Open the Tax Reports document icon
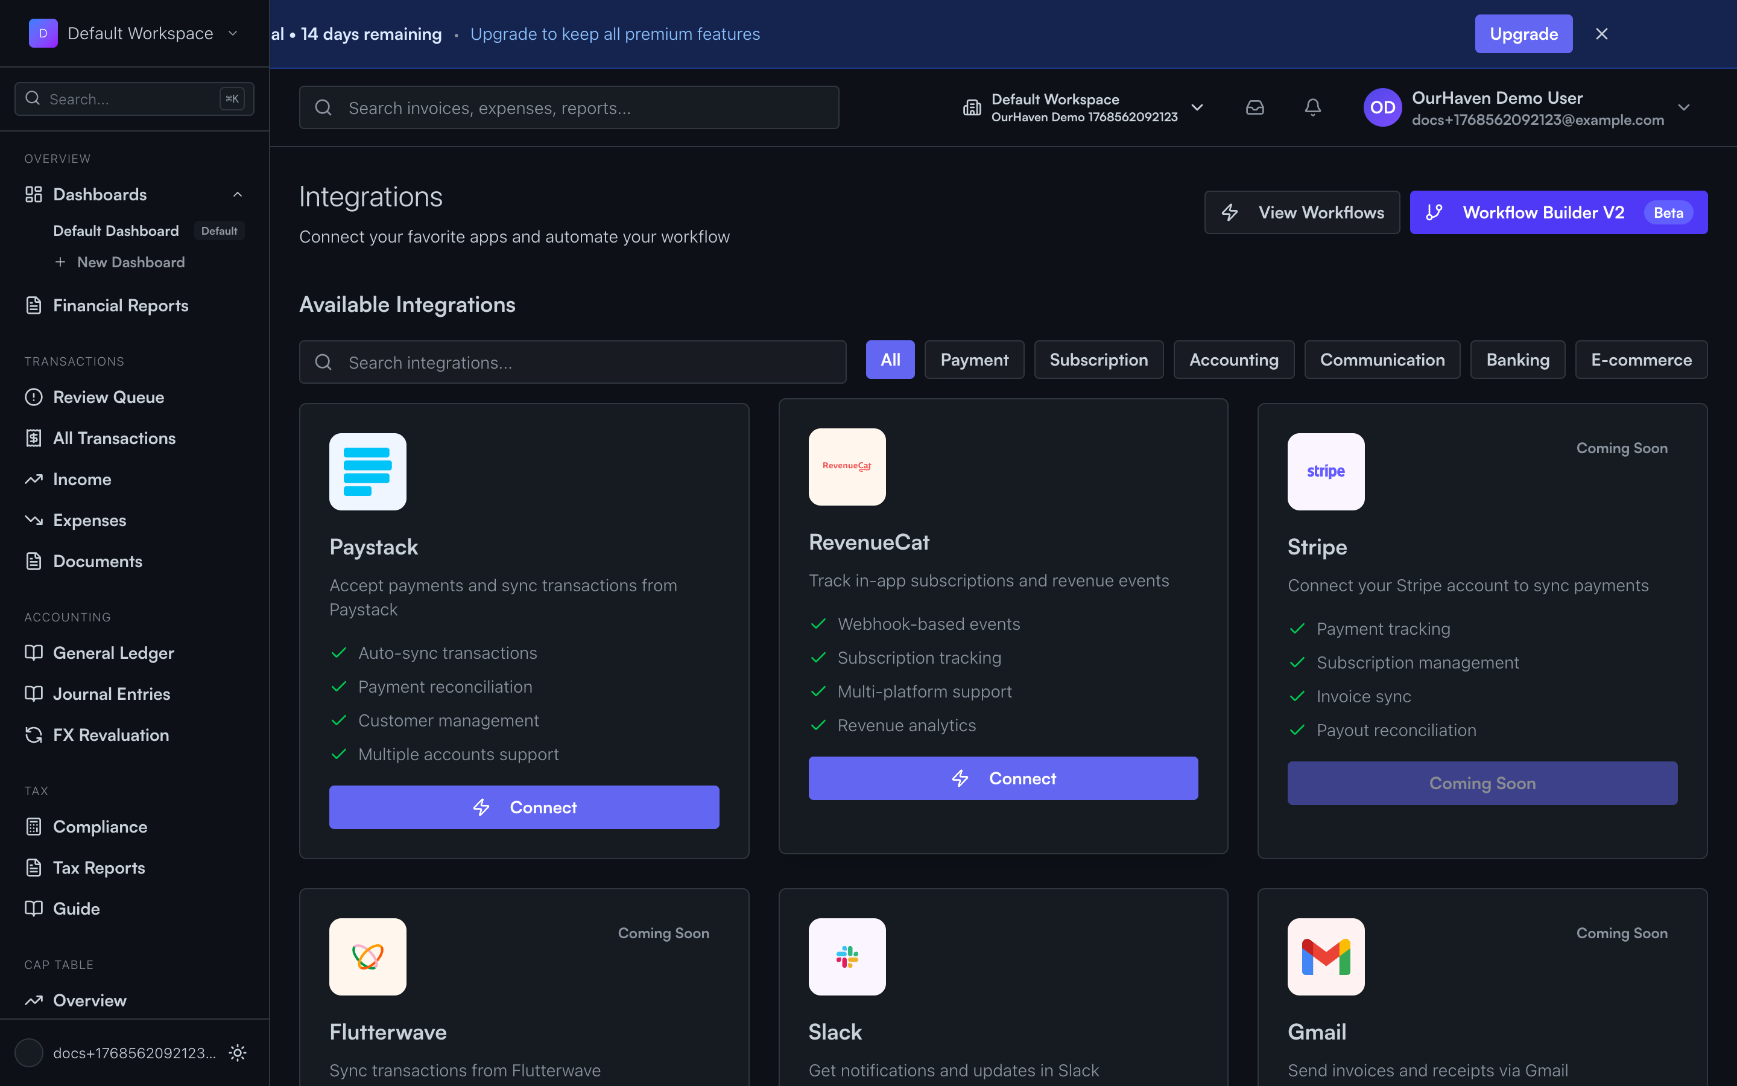The height and width of the screenshot is (1086, 1737). [33, 868]
